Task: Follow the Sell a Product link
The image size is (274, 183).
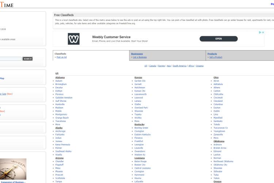Action: [x=216, y=57]
